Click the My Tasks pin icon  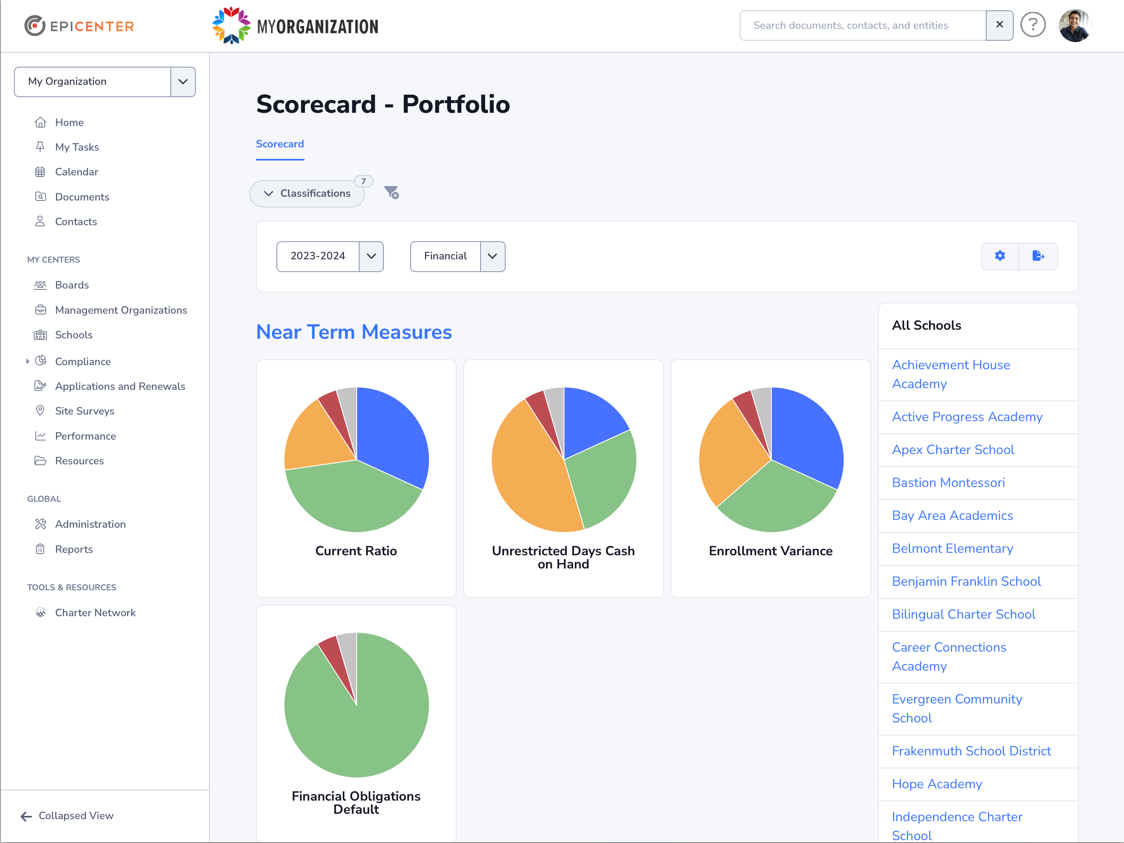tap(40, 147)
